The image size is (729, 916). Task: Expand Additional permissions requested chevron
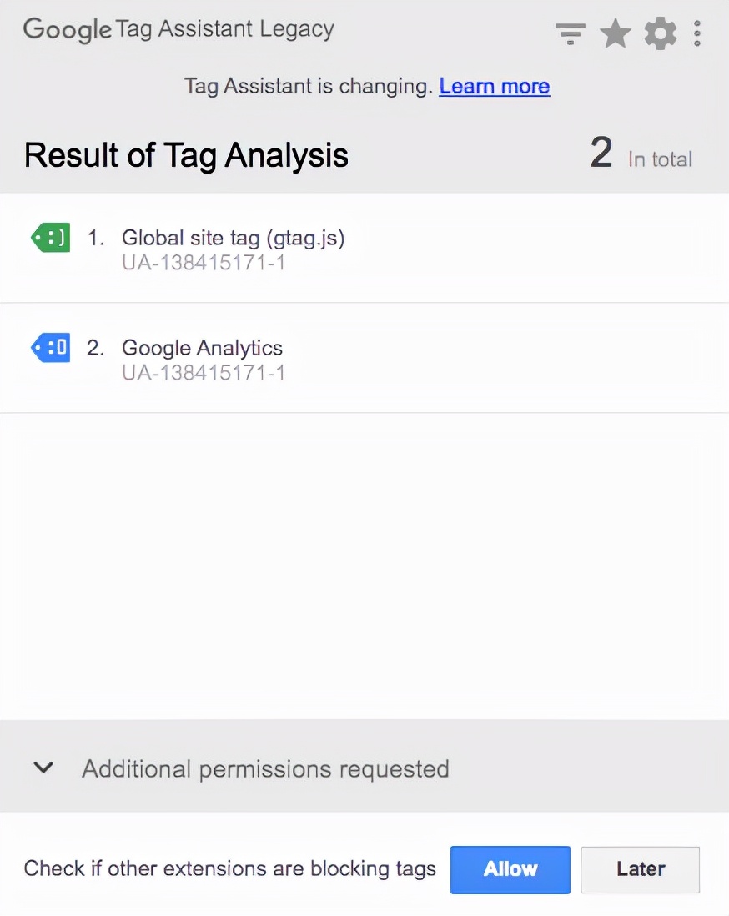coord(44,767)
